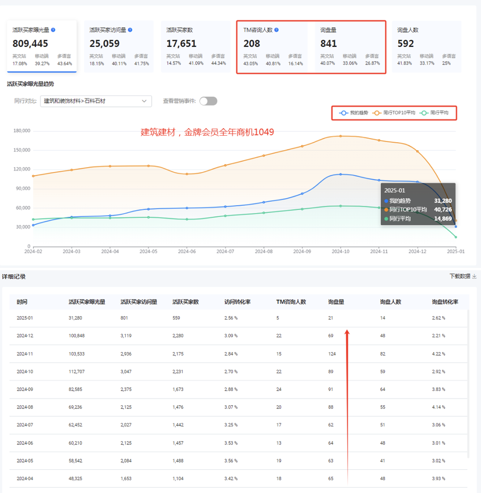Viewport: 481px width, 493px height.
Task: Toggle 同行平均 legend series
Action: 434,113
